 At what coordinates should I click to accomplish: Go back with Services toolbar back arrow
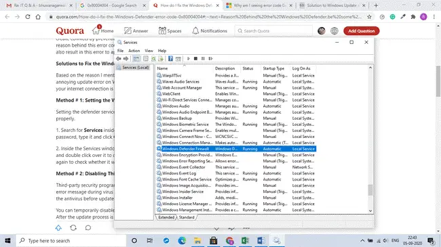tap(119, 58)
